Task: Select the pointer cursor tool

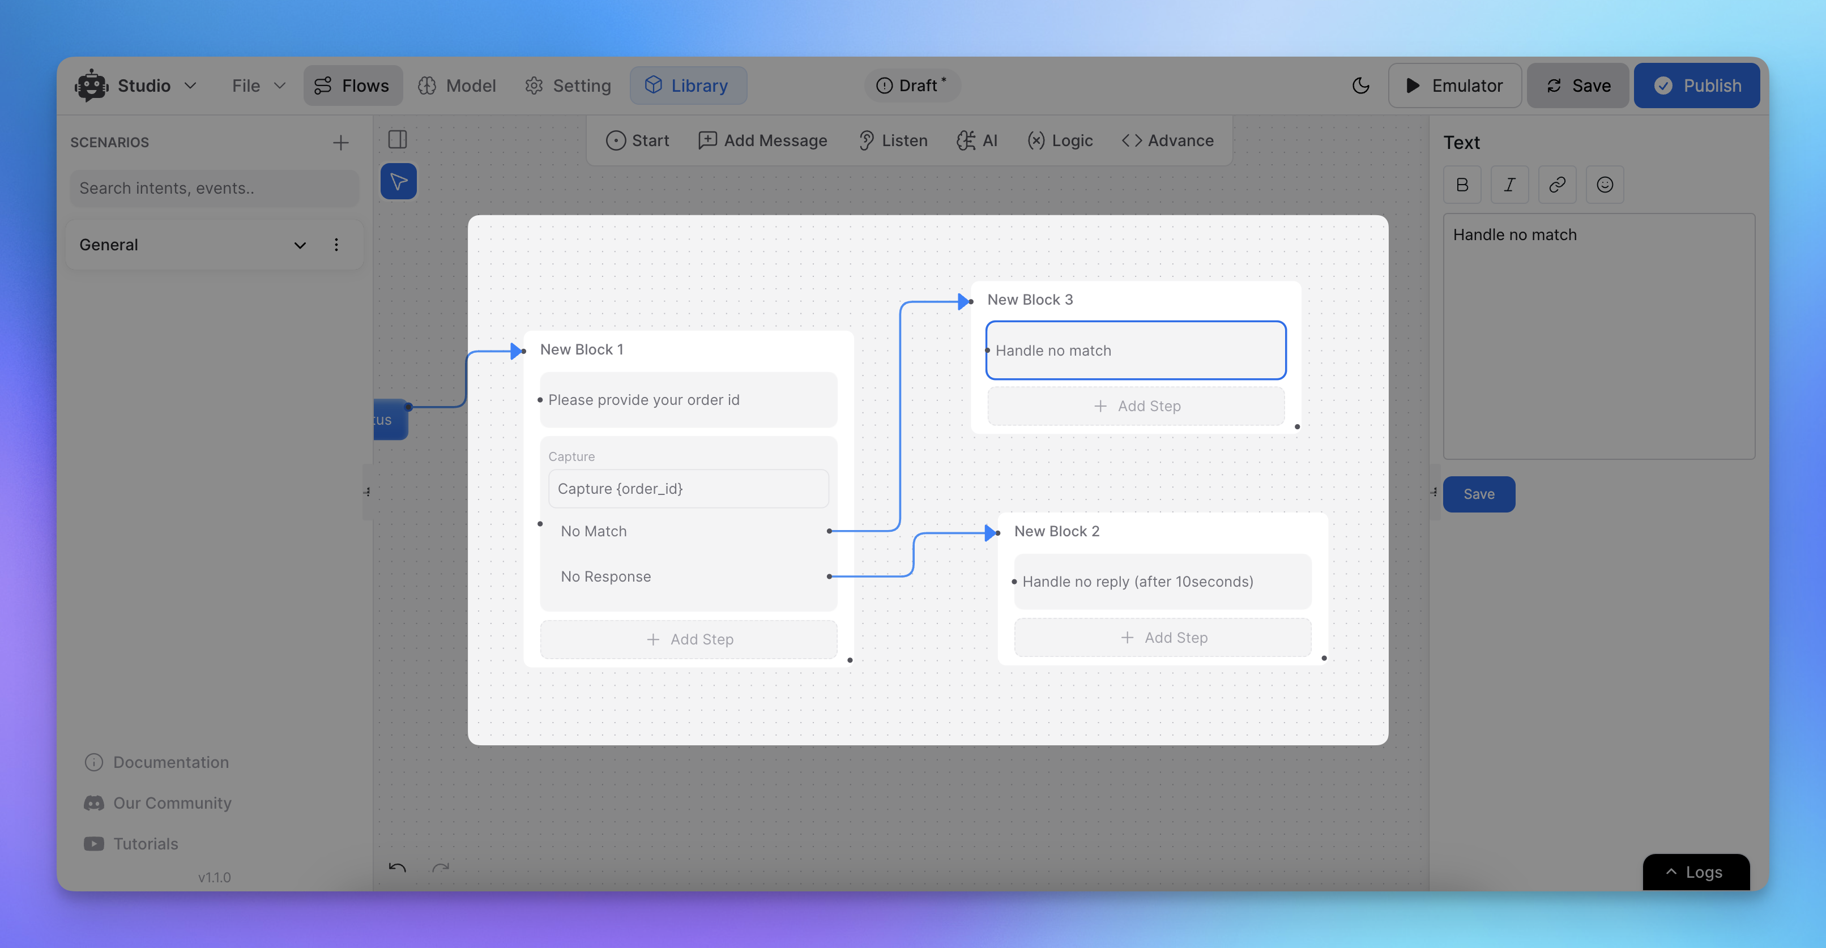Action: (x=398, y=181)
